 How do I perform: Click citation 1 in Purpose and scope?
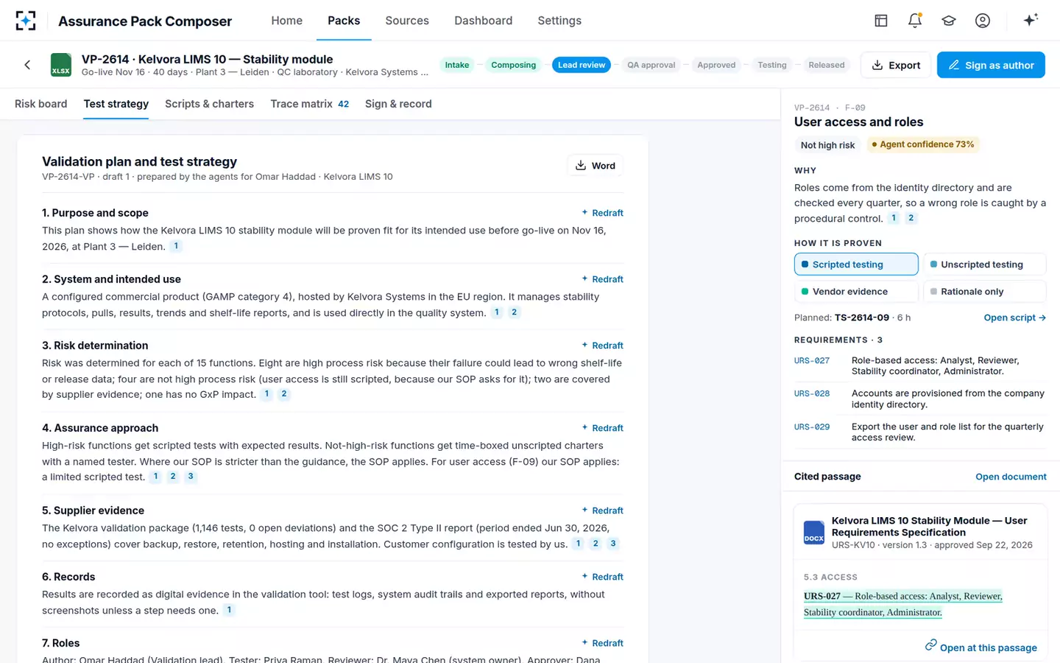(x=176, y=246)
